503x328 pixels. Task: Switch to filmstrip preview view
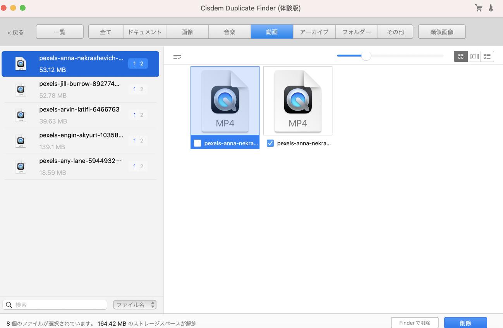[474, 57]
